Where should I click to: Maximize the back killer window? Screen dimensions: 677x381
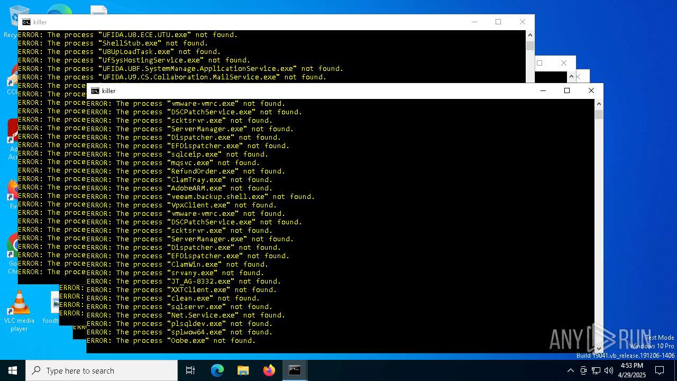coord(498,22)
